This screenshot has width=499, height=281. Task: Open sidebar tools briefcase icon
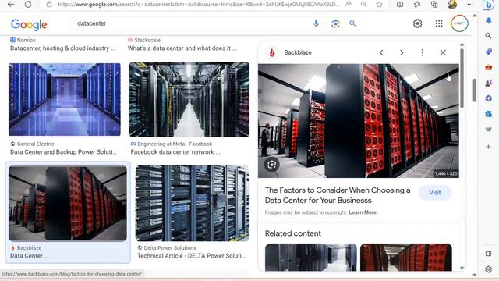pos(489,67)
